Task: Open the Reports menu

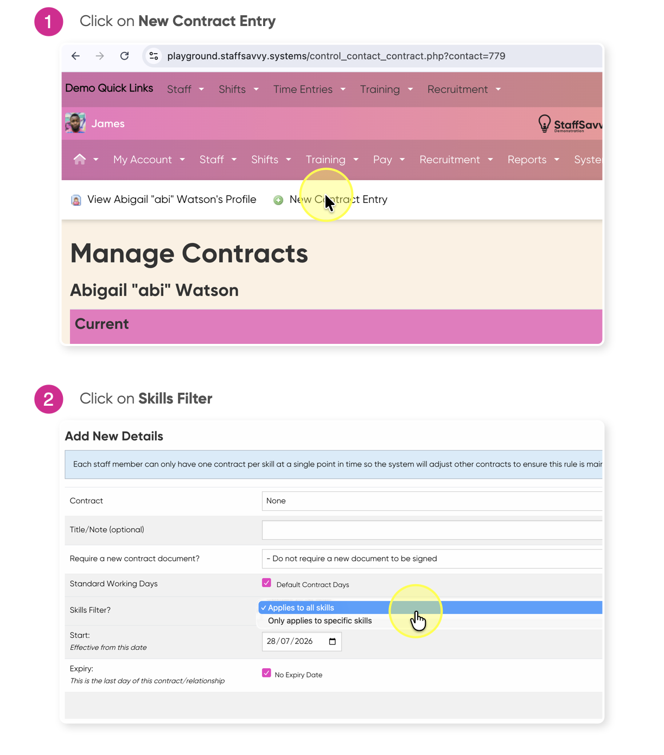Action: (533, 159)
